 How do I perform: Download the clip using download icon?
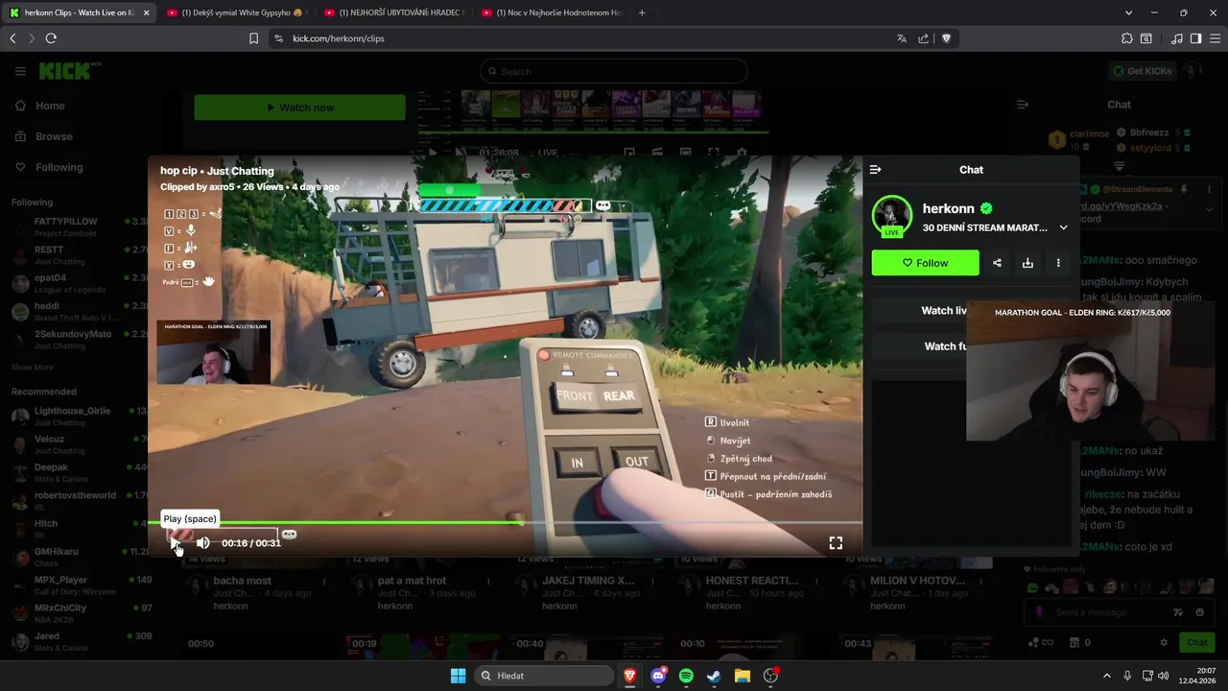pos(1027,263)
